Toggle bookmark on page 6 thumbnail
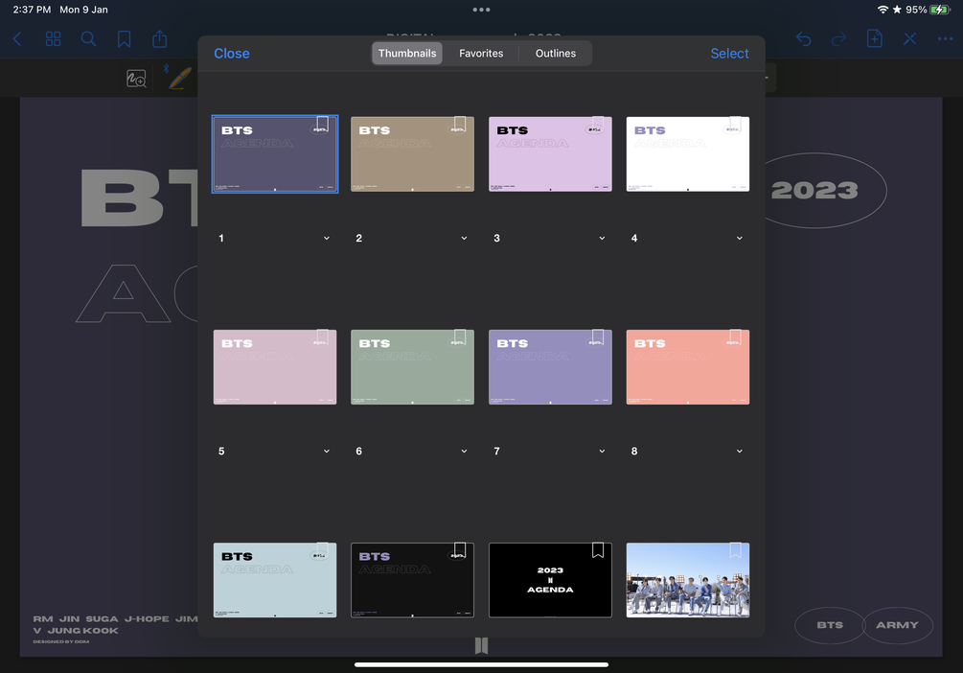The image size is (963, 673). [x=460, y=336]
